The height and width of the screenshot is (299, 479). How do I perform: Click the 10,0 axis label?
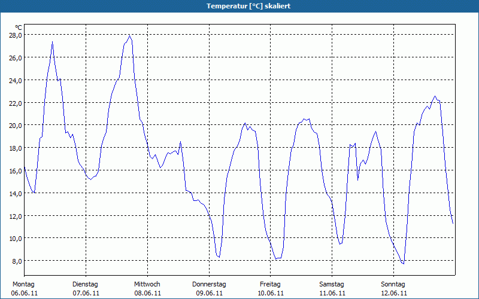click(x=16, y=239)
